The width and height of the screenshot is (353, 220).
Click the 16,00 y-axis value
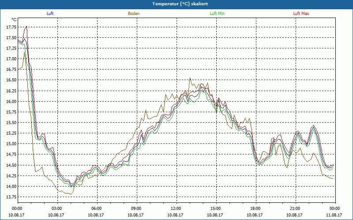point(11,102)
